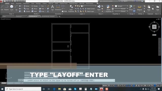162x91 pixels.
Task: Expand the Utilities panel
Action: pos(141,14)
